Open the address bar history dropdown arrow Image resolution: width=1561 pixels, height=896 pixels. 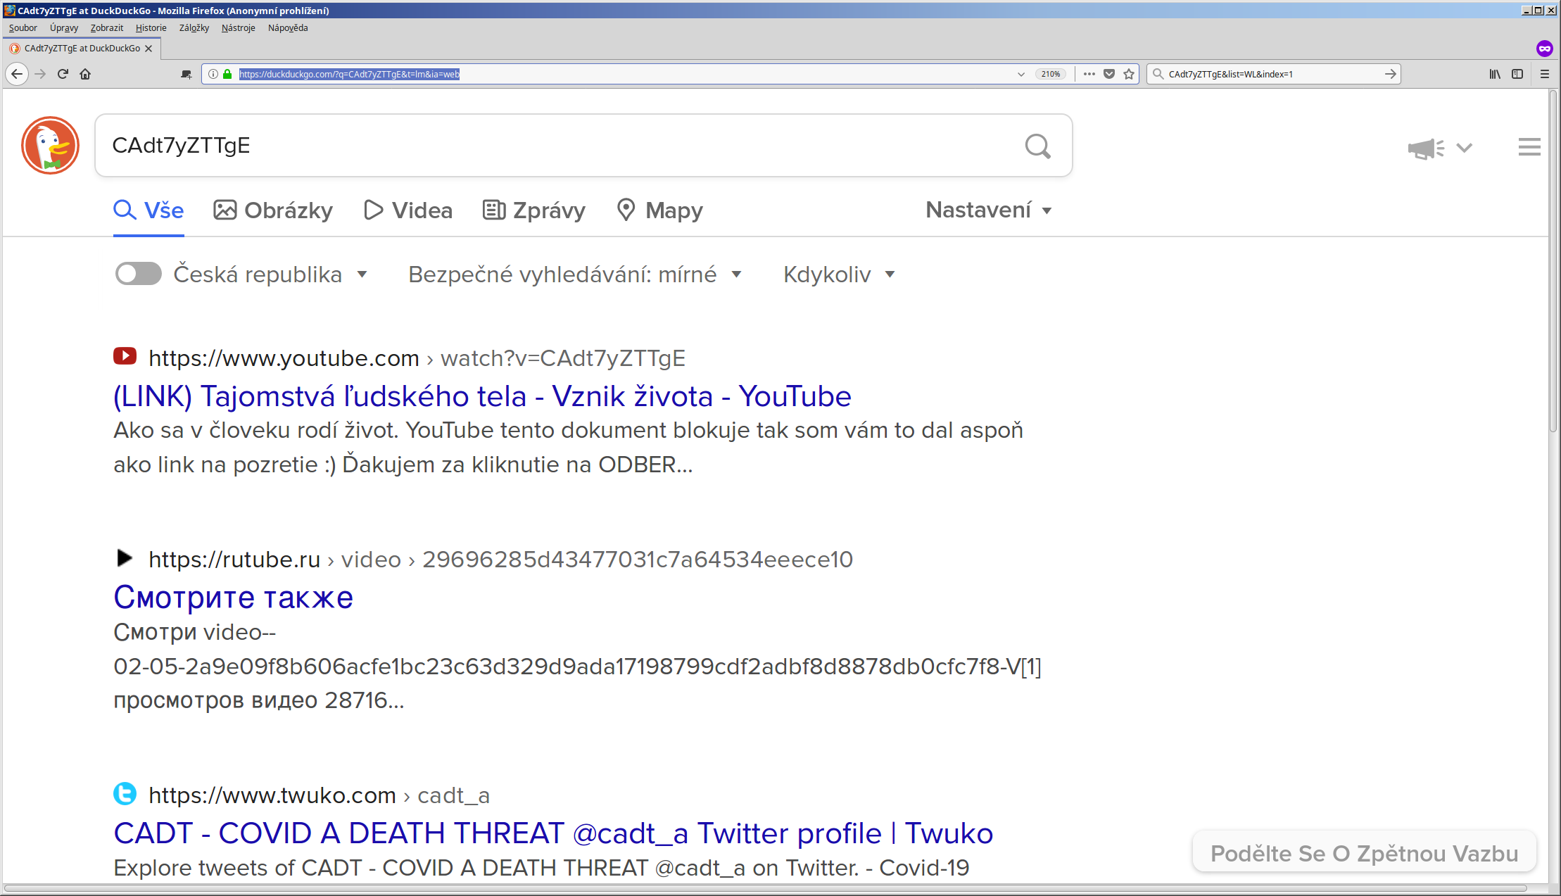point(1021,74)
